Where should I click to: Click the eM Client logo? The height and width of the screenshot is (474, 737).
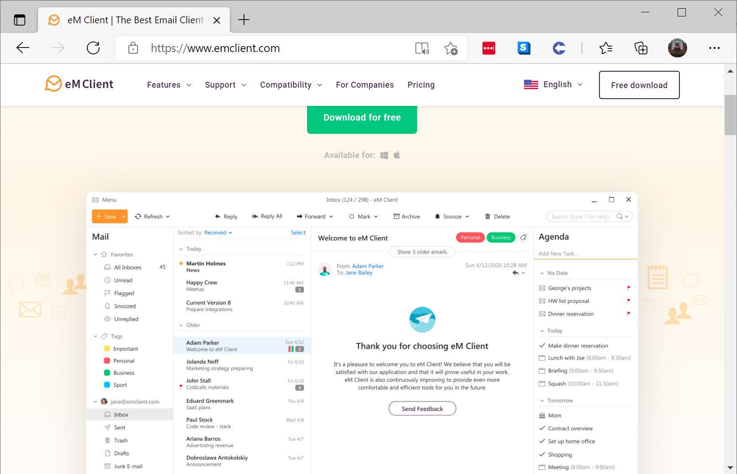point(79,84)
